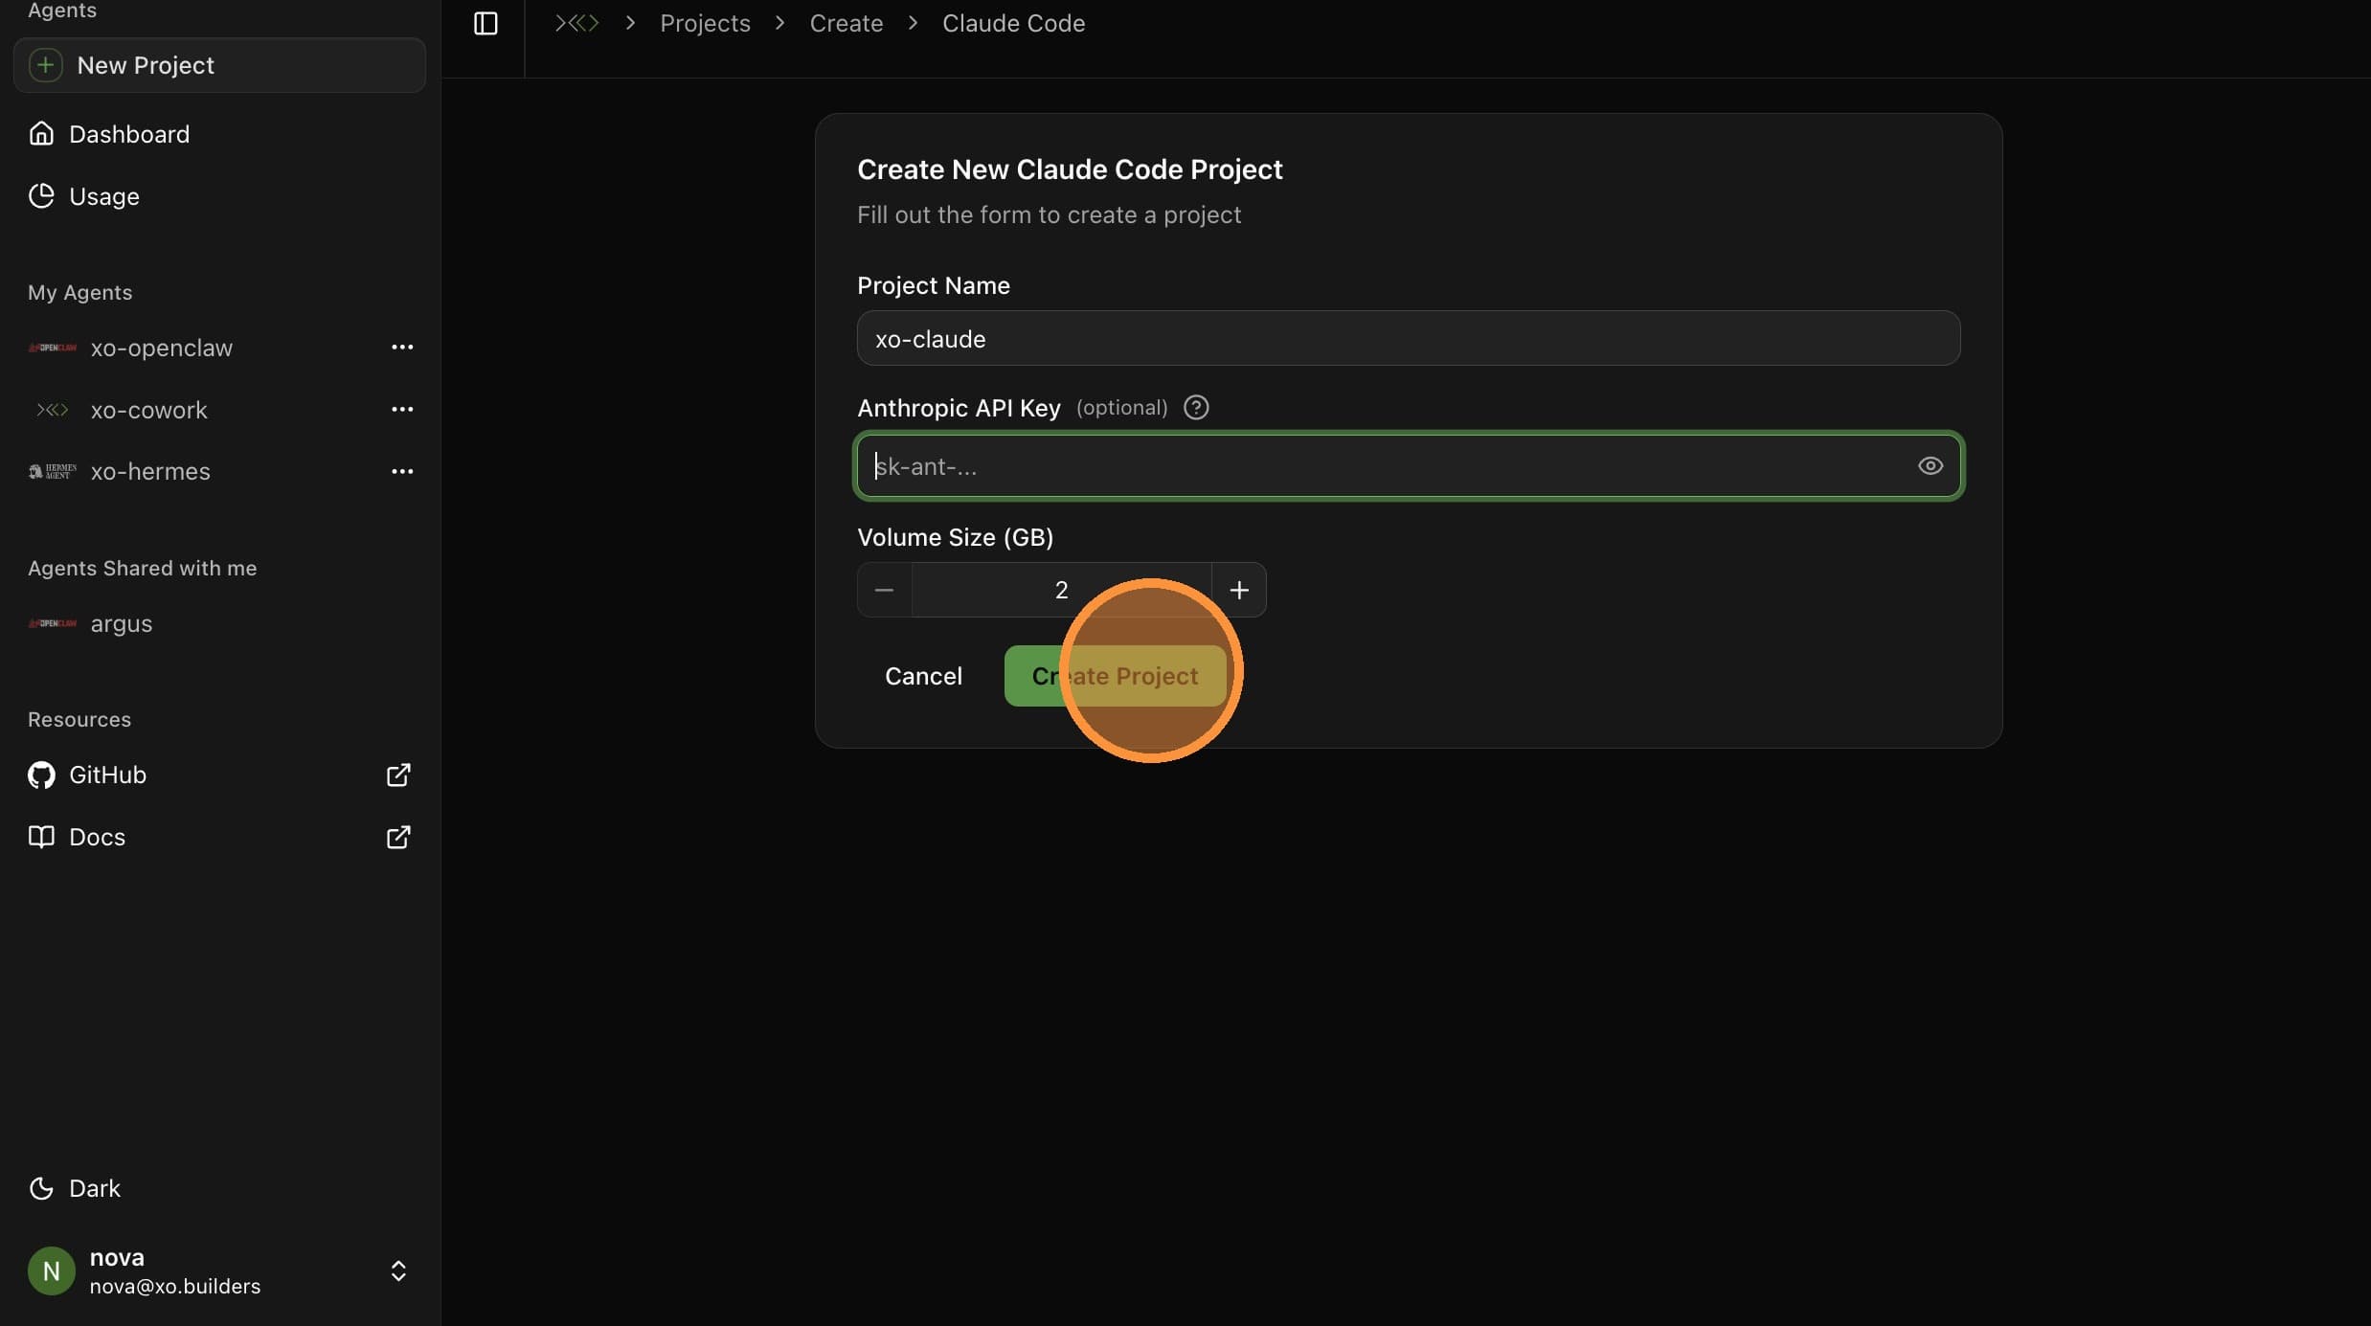Click the Create Project button
Image resolution: width=2371 pixels, height=1326 pixels.
[1116, 676]
